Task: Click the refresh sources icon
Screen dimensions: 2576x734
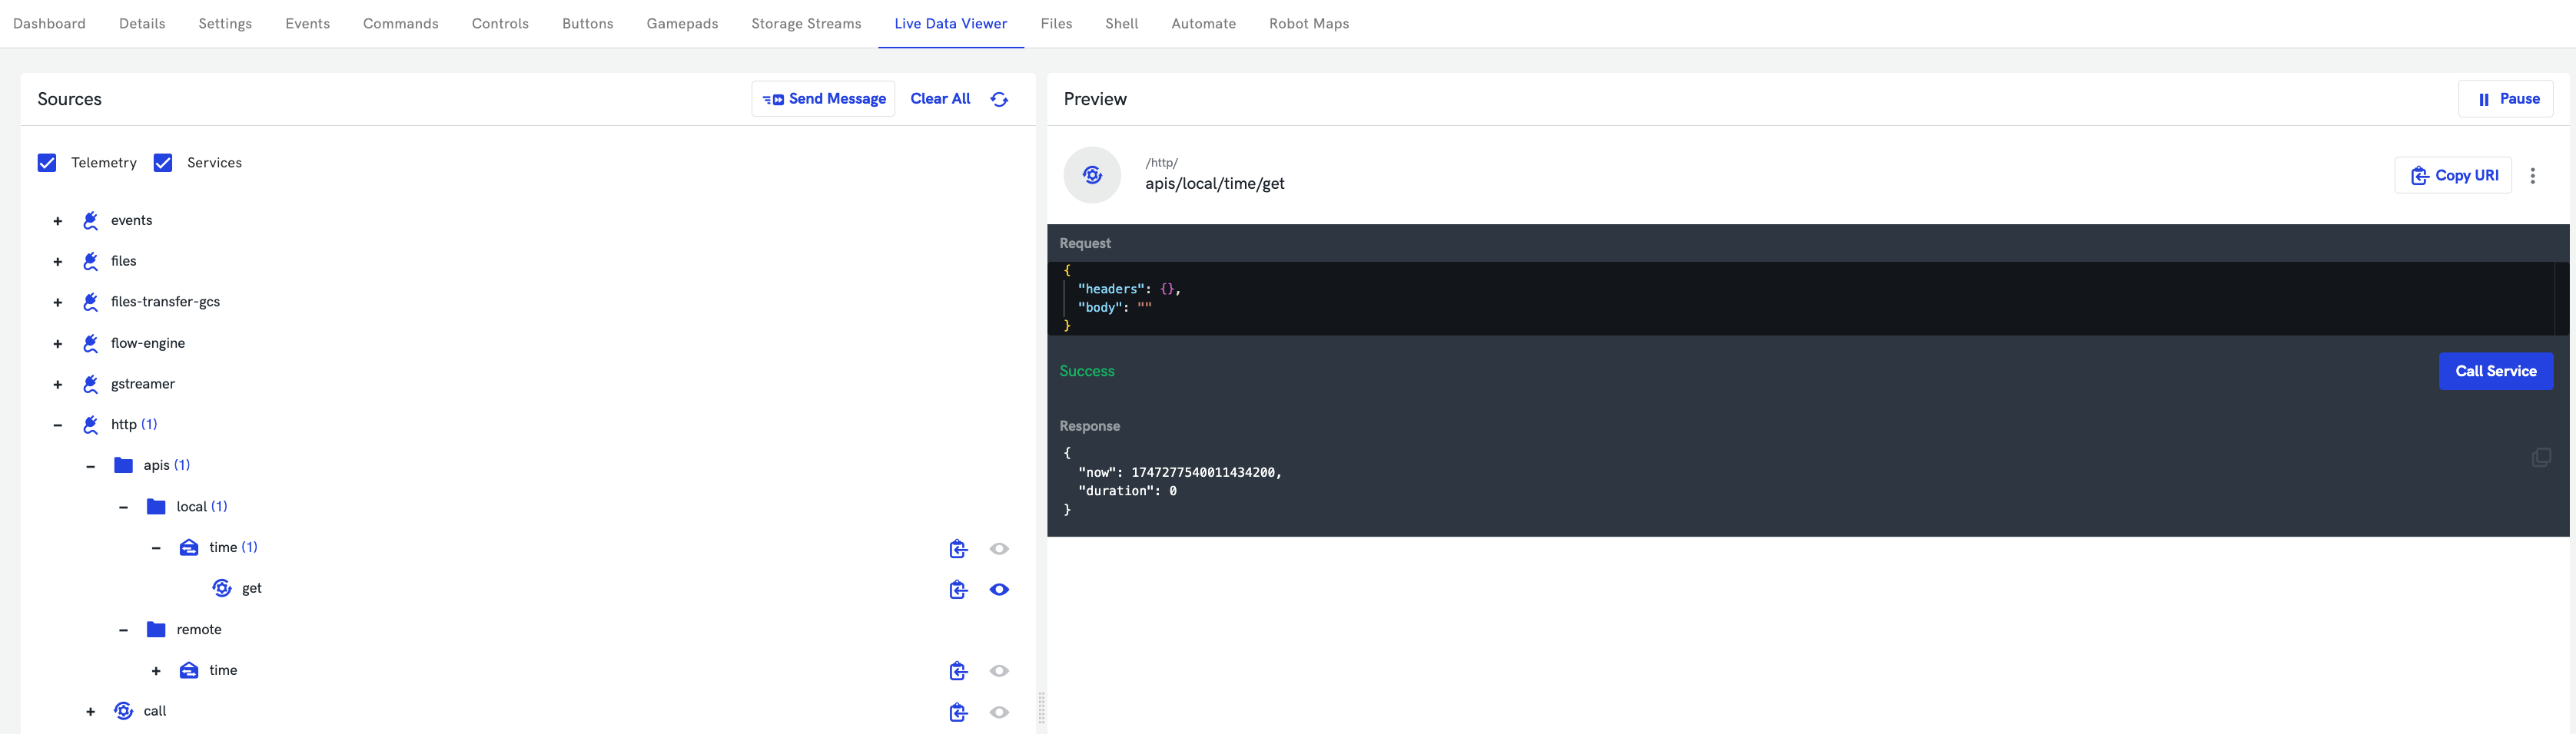Action: pos(999,99)
